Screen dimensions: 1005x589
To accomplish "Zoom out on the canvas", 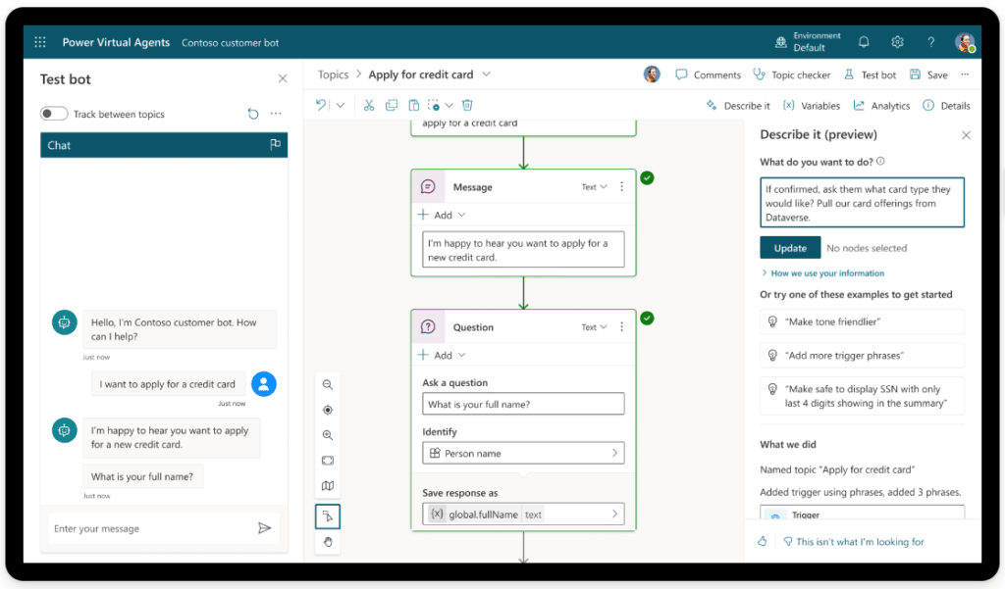I will 328,385.
